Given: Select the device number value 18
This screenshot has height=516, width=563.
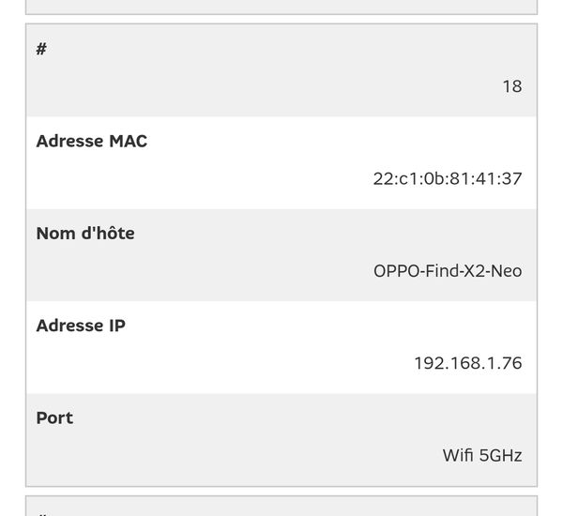Looking at the screenshot, I should click(x=511, y=86).
